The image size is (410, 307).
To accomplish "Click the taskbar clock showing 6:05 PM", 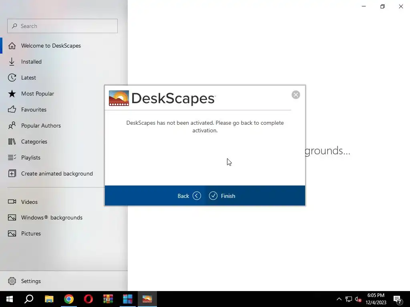I will click(376, 299).
